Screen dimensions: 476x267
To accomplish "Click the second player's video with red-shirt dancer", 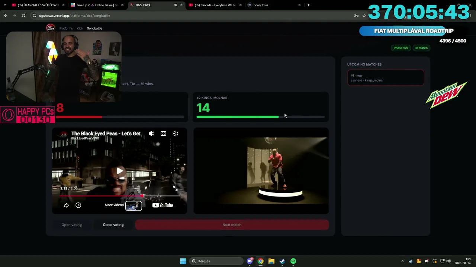I will click(x=261, y=171).
